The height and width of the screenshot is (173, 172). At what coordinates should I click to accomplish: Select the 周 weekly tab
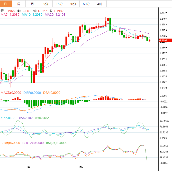tap(19, 4)
